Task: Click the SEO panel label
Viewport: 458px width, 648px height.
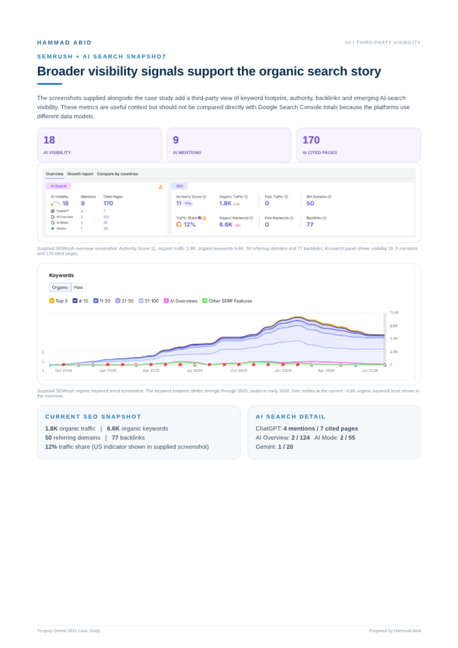Action: 179,186
